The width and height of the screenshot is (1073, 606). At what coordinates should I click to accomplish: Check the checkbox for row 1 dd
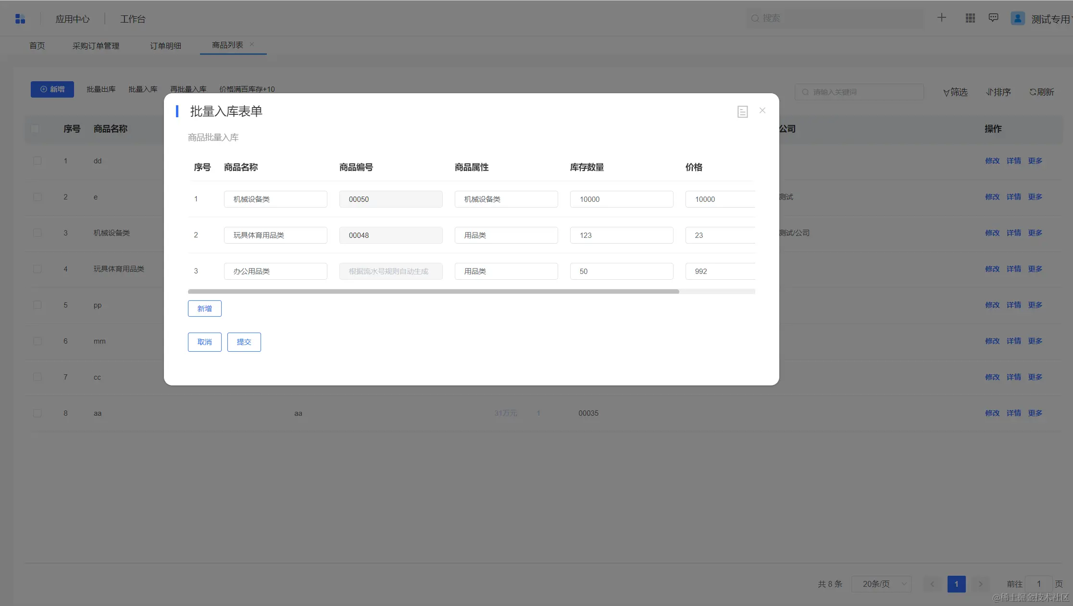point(37,161)
